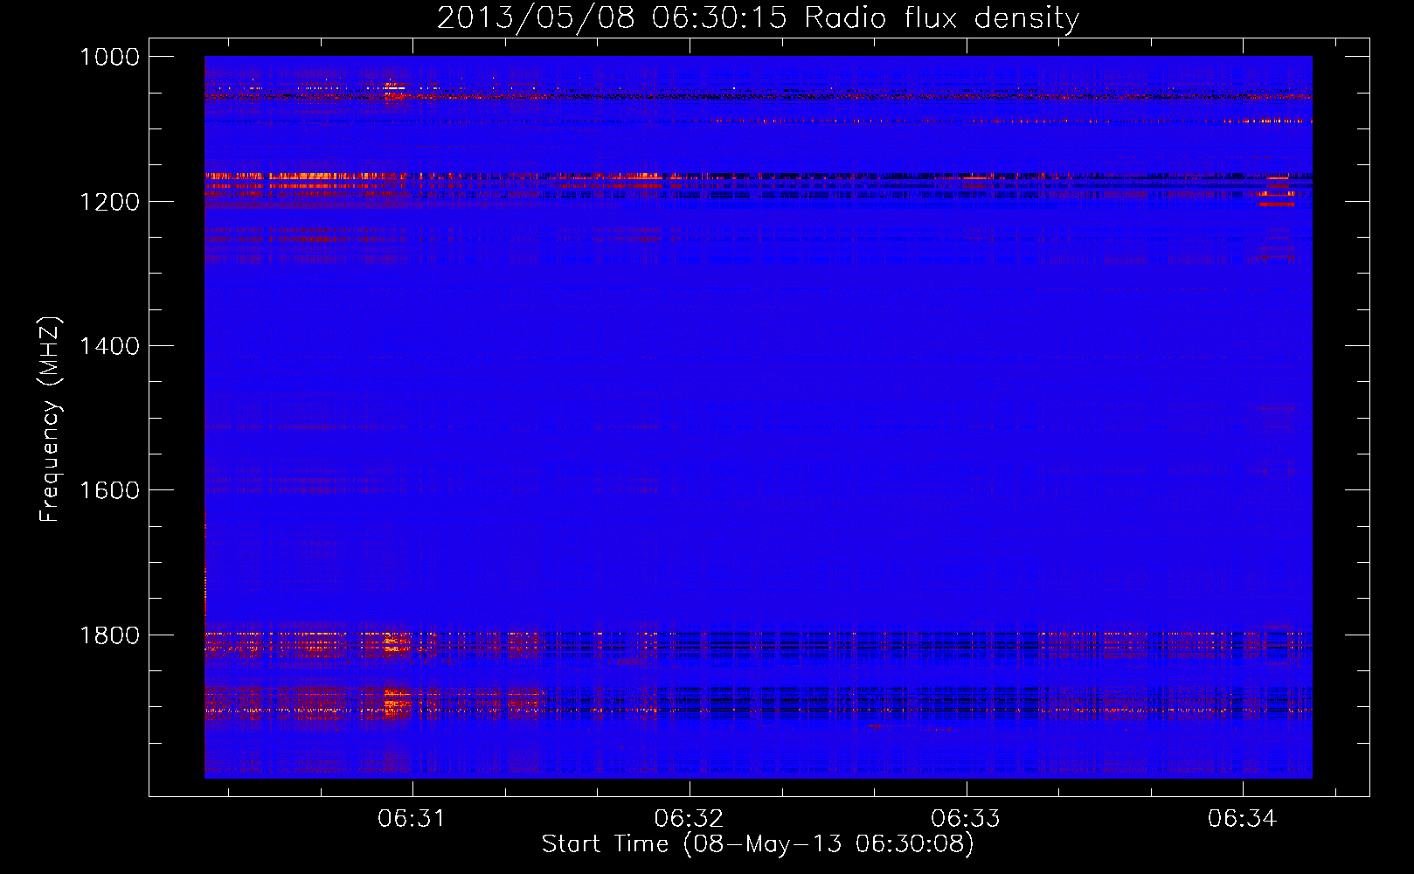Click the "Frequency (MHZ)" axis label

pos(50,420)
